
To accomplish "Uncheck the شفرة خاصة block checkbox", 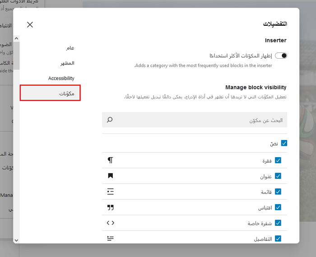I will [x=278, y=223].
